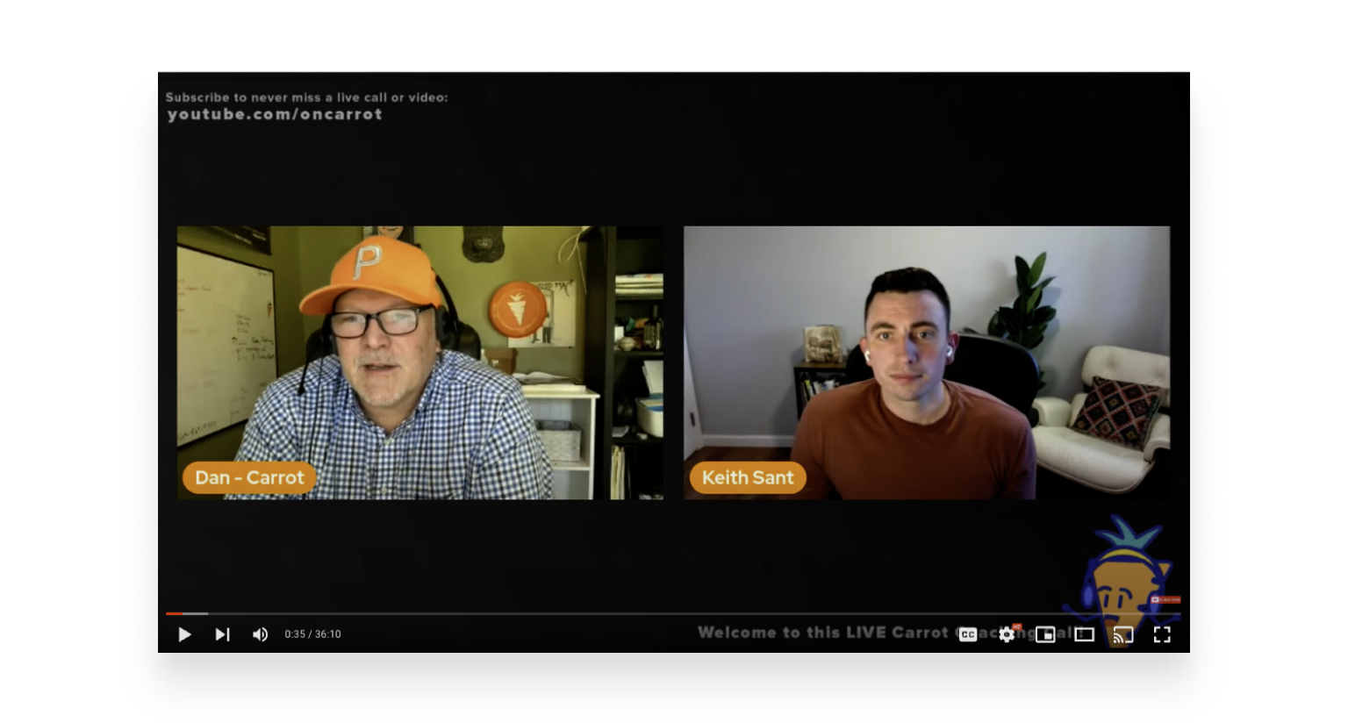Image resolution: width=1348 pixels, height=723 pixels.
Task: Enable theater mode
Action: coord(1085,634)
